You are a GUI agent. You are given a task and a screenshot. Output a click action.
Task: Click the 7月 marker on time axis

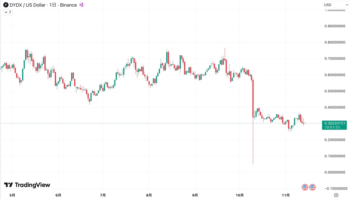click(103, 195)
